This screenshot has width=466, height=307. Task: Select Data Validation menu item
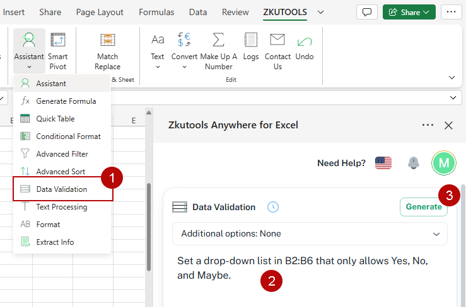(x=62, y=189)
